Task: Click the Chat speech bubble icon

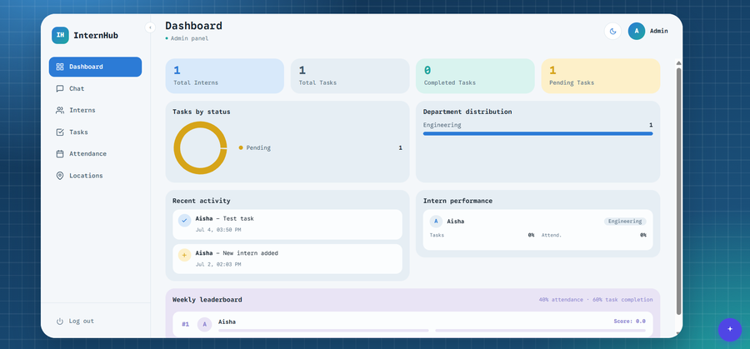Action: [x=60, y=88]
